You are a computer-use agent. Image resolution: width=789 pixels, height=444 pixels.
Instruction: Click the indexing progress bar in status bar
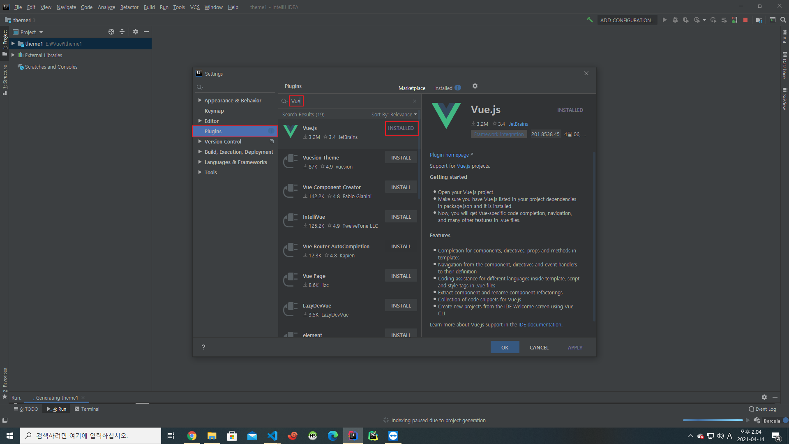click(713, 420)
